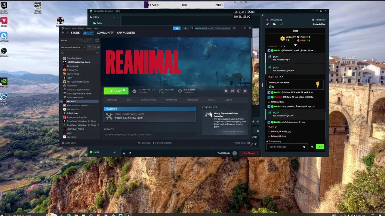Expand the Games and Software dropdown
Image resolution: width=385 pixels, height=216 pixels.
click(x=73, y=47)
